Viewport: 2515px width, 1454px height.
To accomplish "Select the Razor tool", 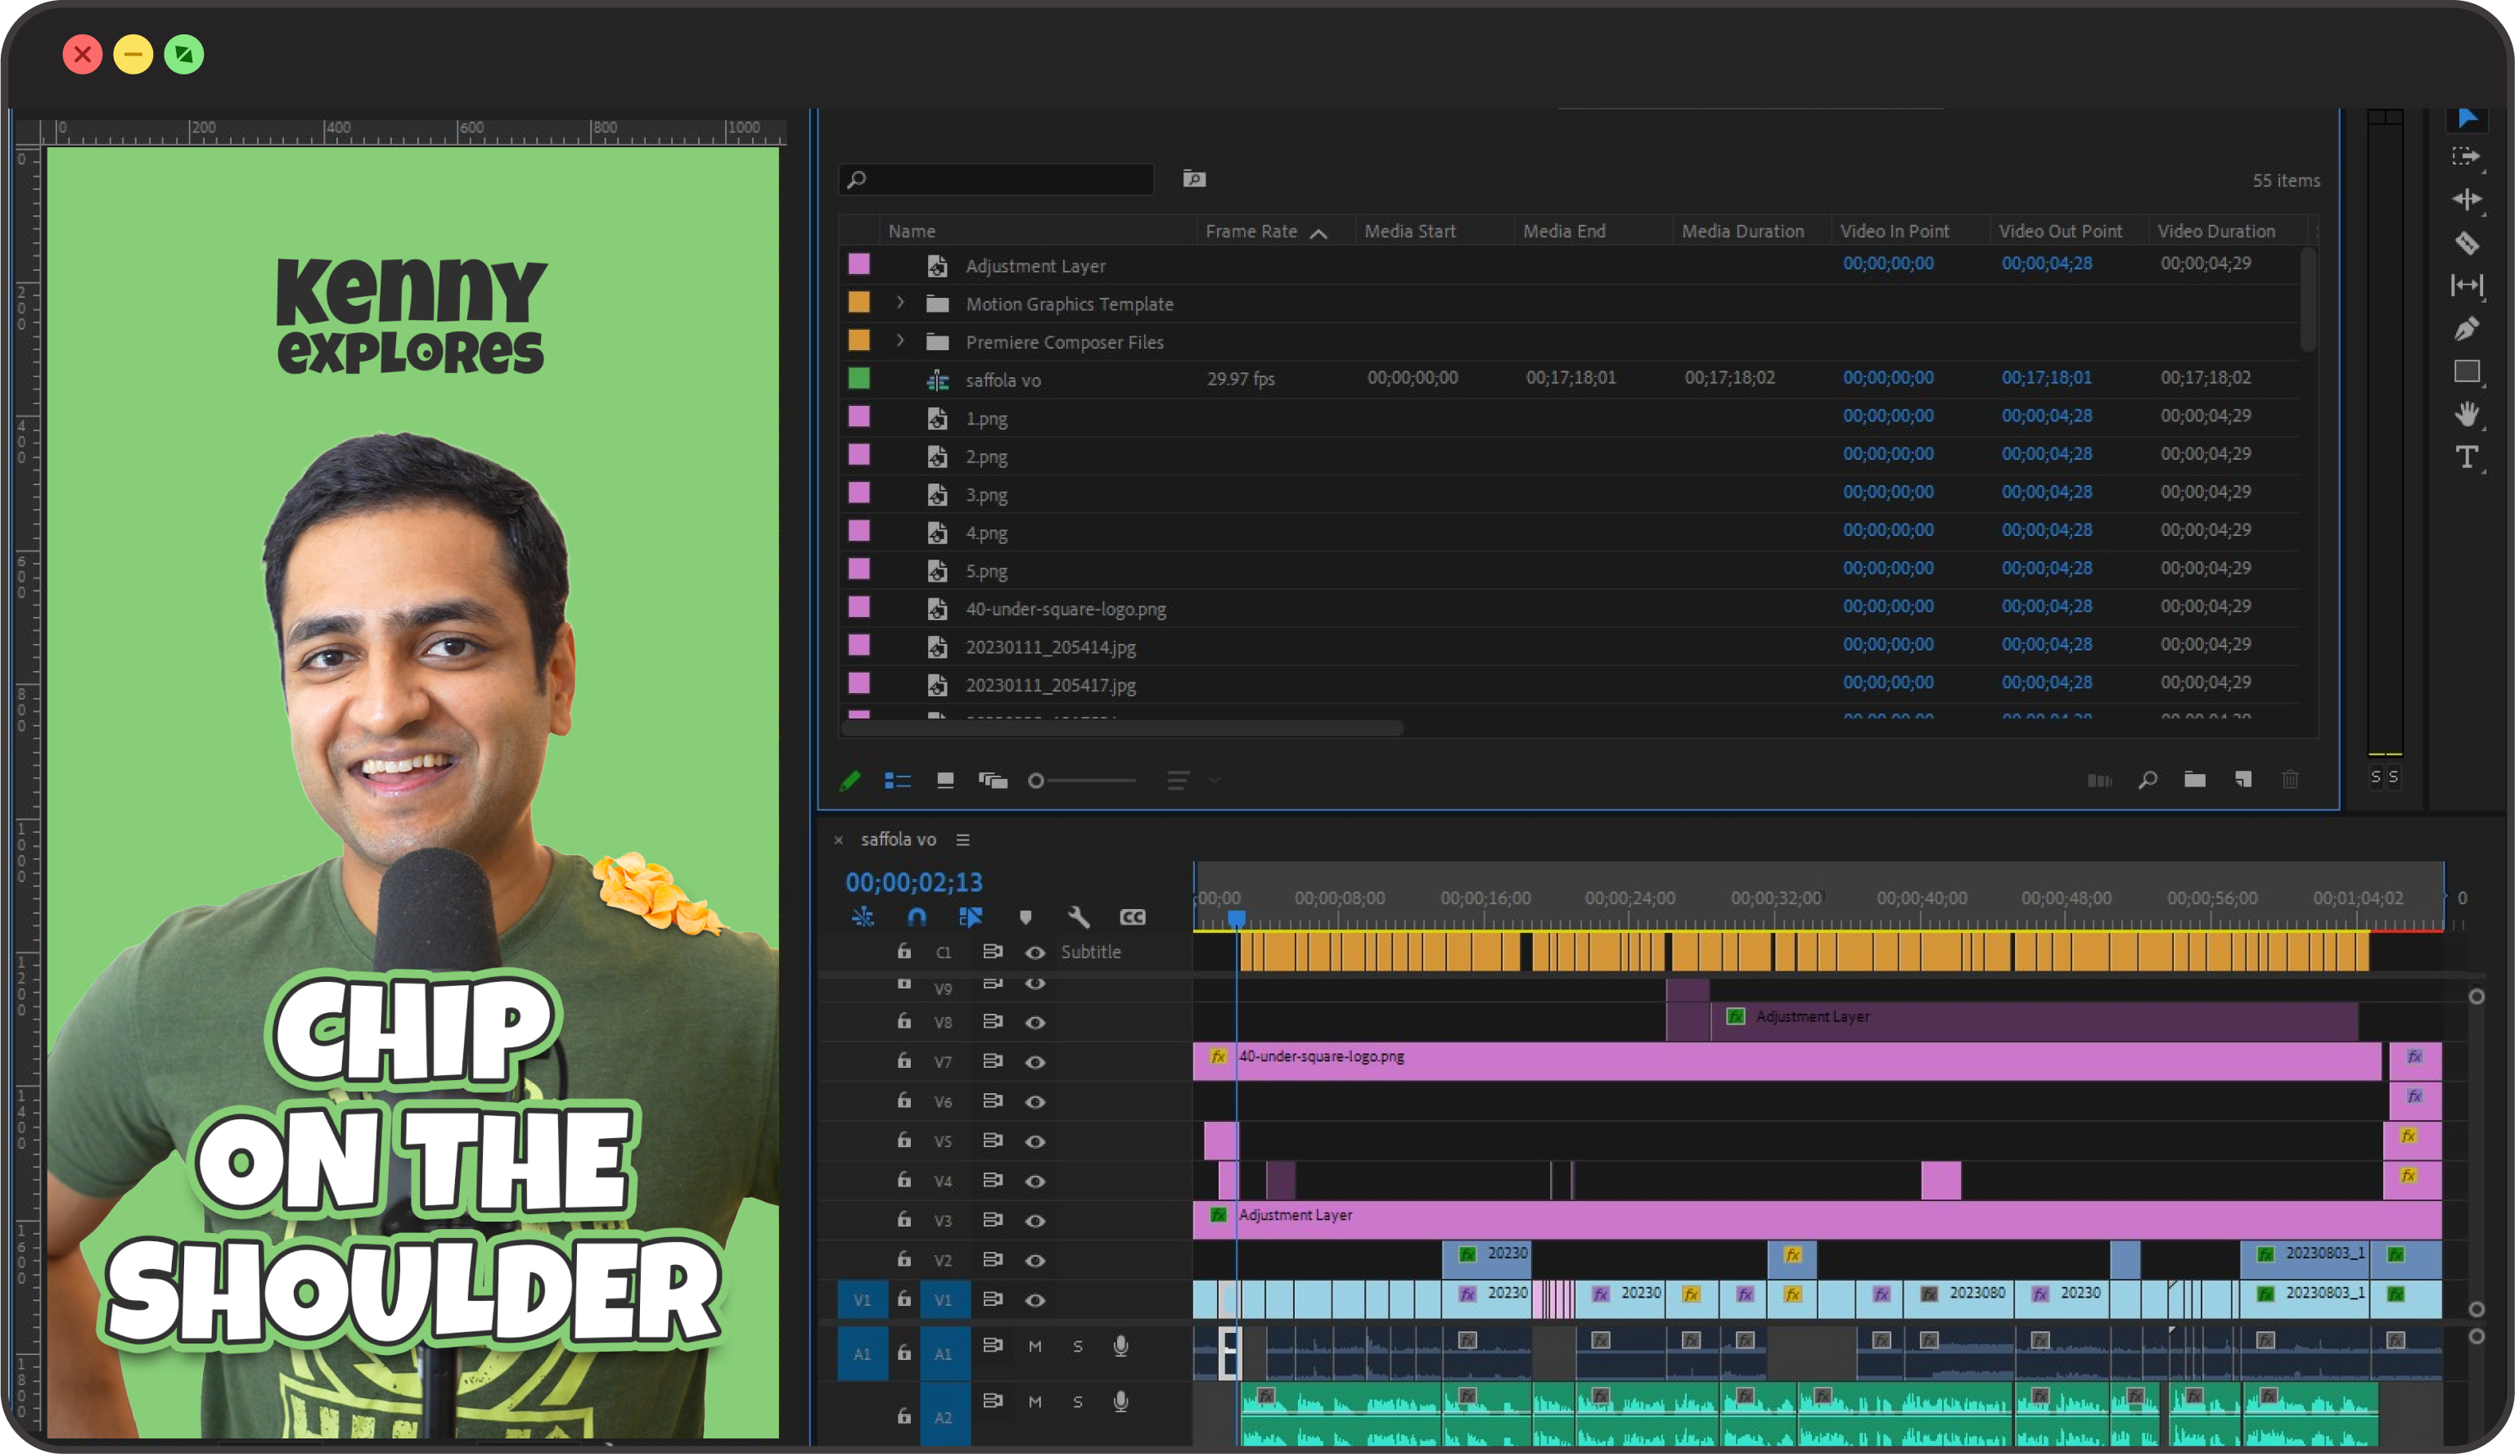I will 2467,242.
